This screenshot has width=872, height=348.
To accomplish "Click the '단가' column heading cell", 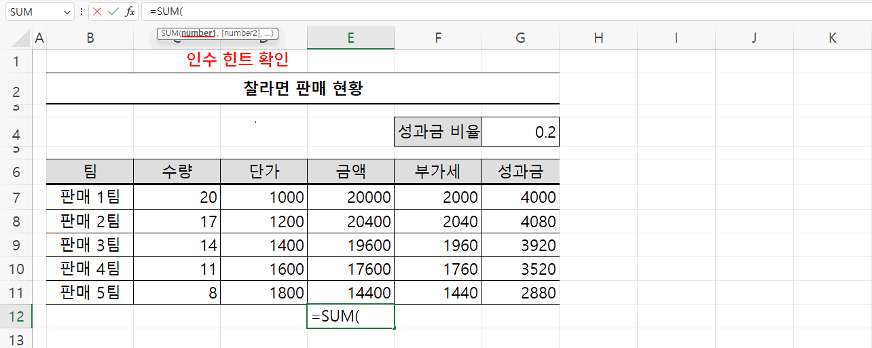I will pyautogui.click(x=264, y=172).
